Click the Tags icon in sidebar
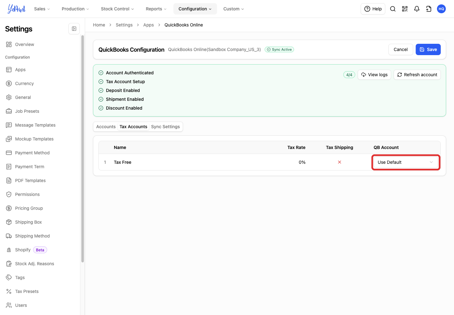This screenshot has height=315, width=454. click(x=9, y=278)
